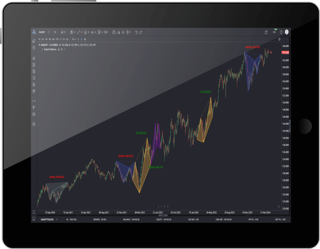320x249 pixels.
Task: Open the candlestick chart type dropdown
Action: (63, 32)
